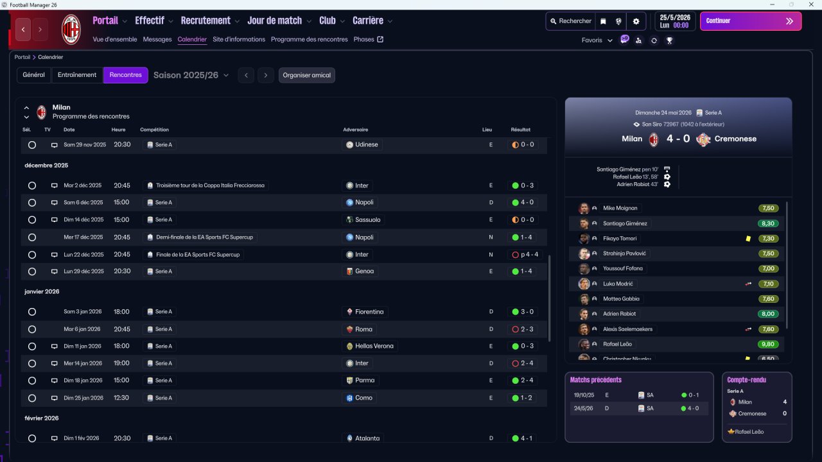822x462 pixels.
Task: Click the TV icon for Dim 14 déc 2025
Action: (55, 220)
